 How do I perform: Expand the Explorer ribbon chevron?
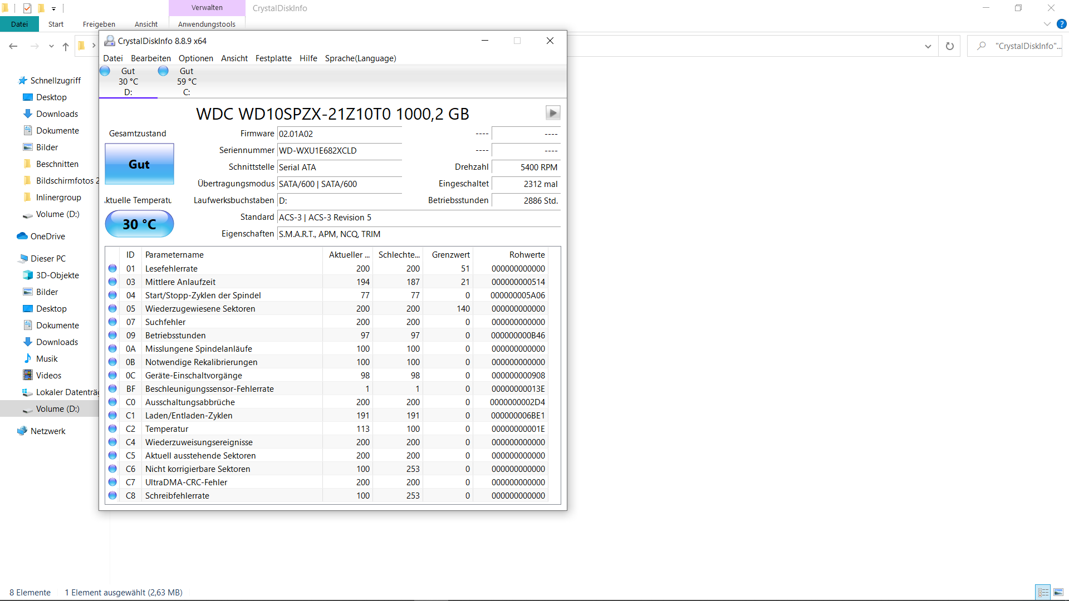tap(1047, 24)
